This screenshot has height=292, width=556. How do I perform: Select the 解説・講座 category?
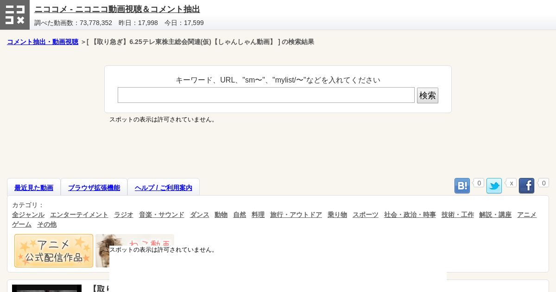[495, 215]
